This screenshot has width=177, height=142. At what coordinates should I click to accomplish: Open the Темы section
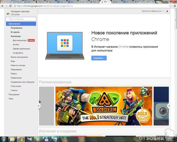(11, 99)
